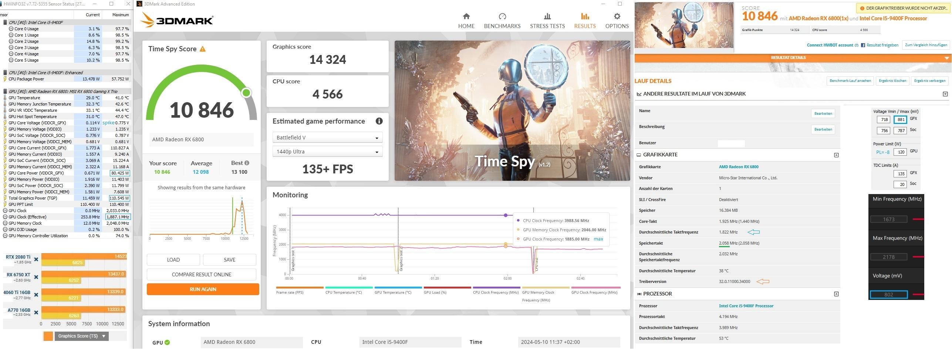The width and height of the screenshot is (952, 349).
Task: Click Ergebnis löschen button
Action: 892,81
